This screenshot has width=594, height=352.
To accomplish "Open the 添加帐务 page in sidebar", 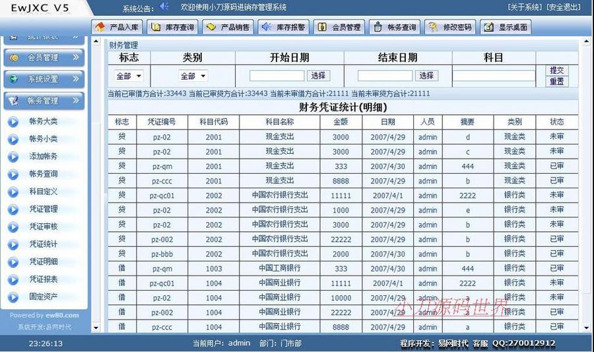I will 44,156.
